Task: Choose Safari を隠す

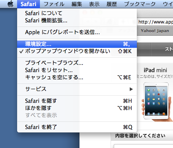Action: [x=77, y=101]
